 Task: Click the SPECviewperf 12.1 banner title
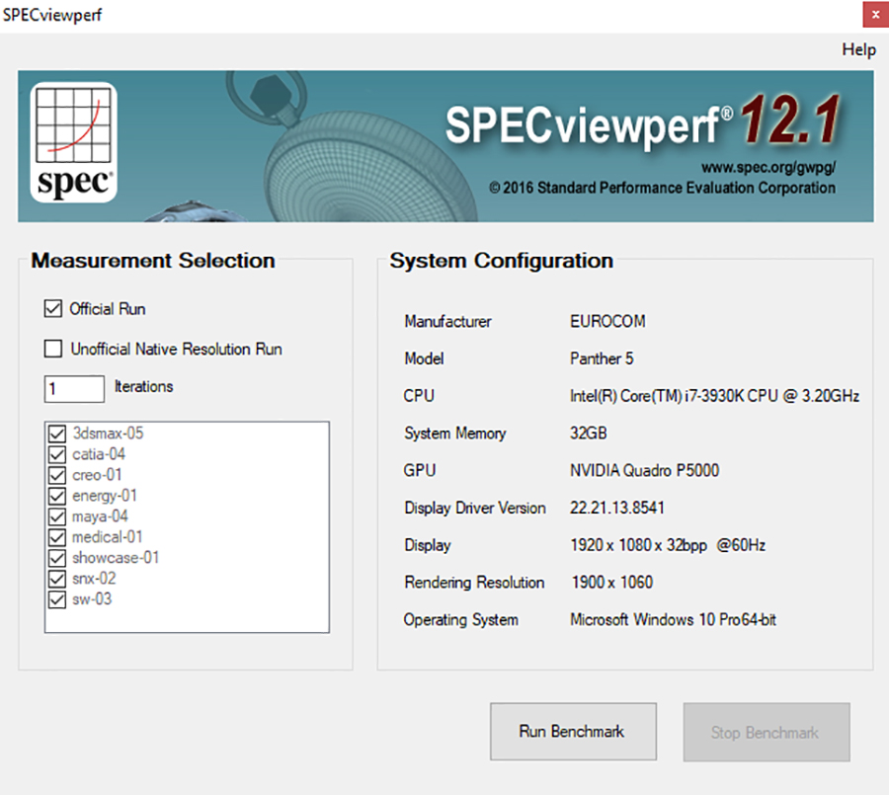[641, 122]
